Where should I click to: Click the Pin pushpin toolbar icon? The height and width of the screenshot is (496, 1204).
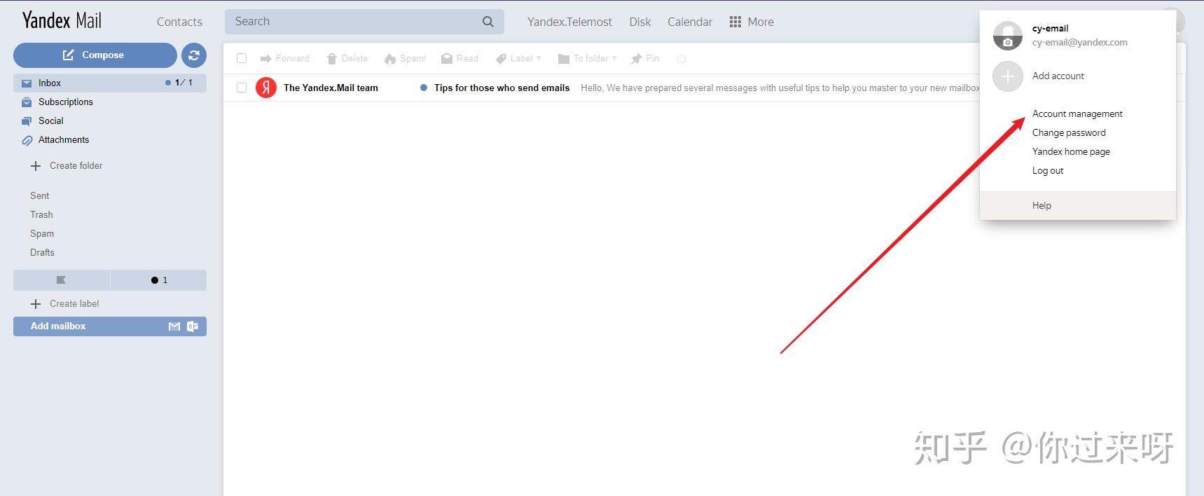636,59
